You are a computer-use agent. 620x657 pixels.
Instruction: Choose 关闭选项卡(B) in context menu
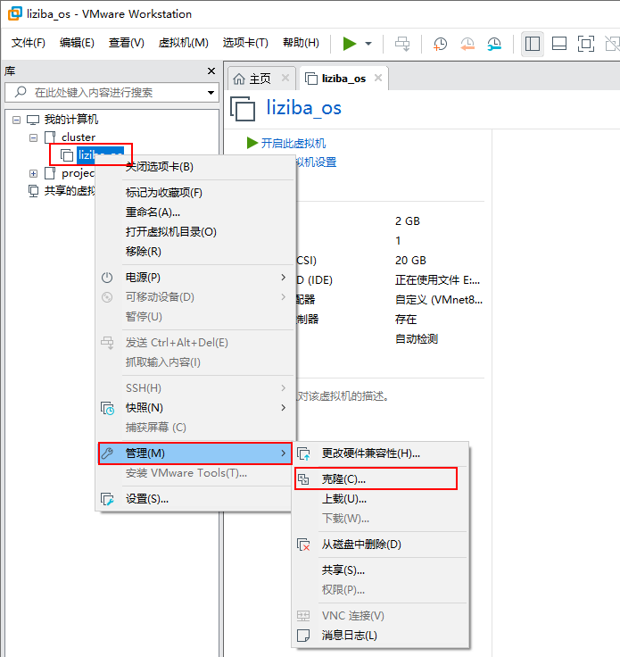(194, 167)
